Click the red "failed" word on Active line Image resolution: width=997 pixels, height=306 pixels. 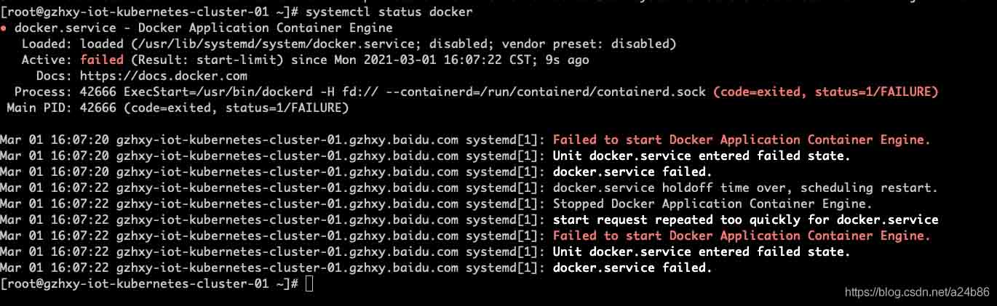tap(103, 60)
